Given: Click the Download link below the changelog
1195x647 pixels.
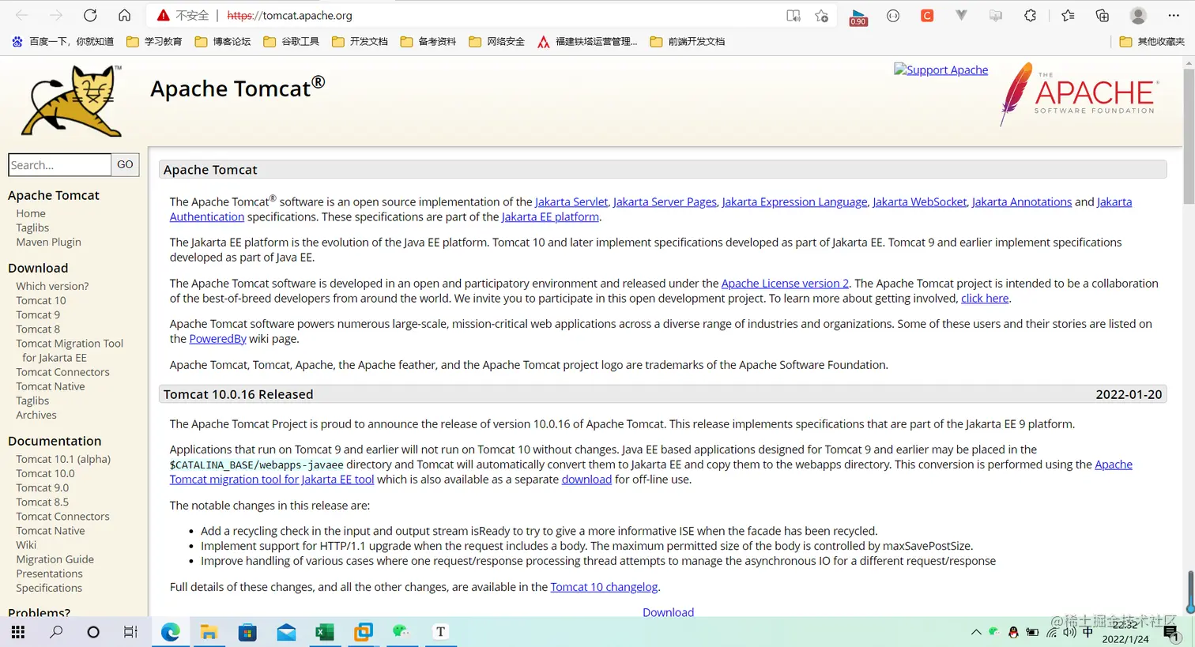Looking at the screenshot, I should (x=668, y=612).
